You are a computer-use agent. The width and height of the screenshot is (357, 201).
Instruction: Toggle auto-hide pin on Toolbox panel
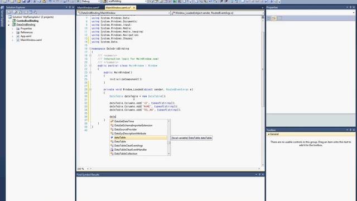[351, 130]
